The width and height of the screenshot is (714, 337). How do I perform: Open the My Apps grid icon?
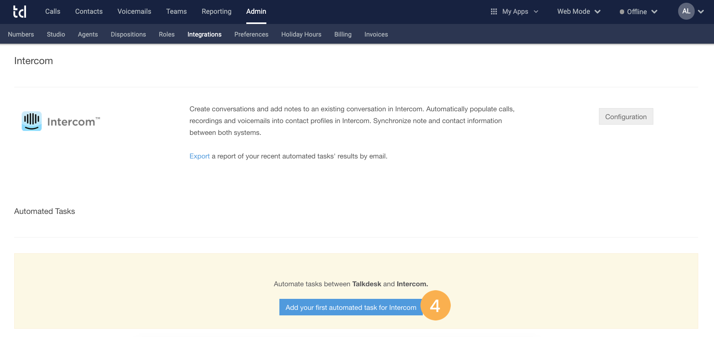(494, 11)
